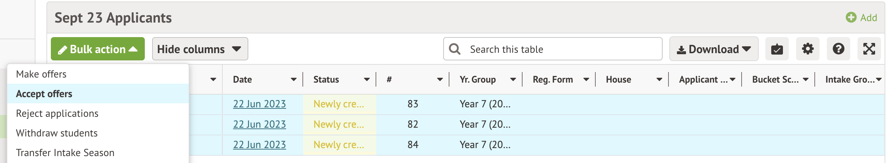The width and height of the screenshot is (893, 163).
Task: Open the table settings gear icon
Action: click(x=807, y=49)
